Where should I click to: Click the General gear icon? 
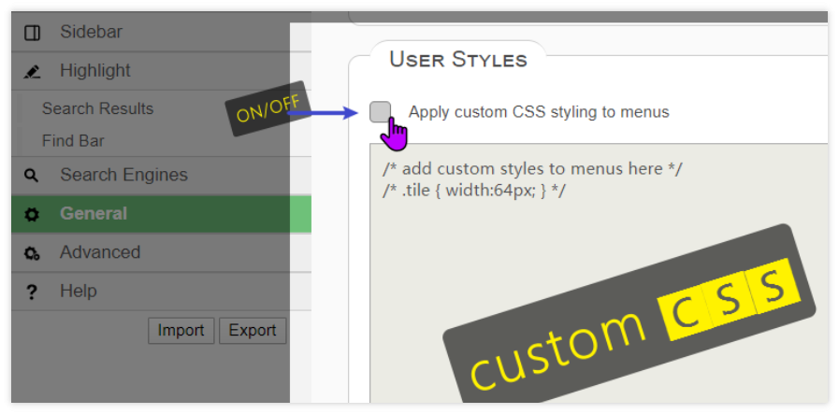coord(32,215)
